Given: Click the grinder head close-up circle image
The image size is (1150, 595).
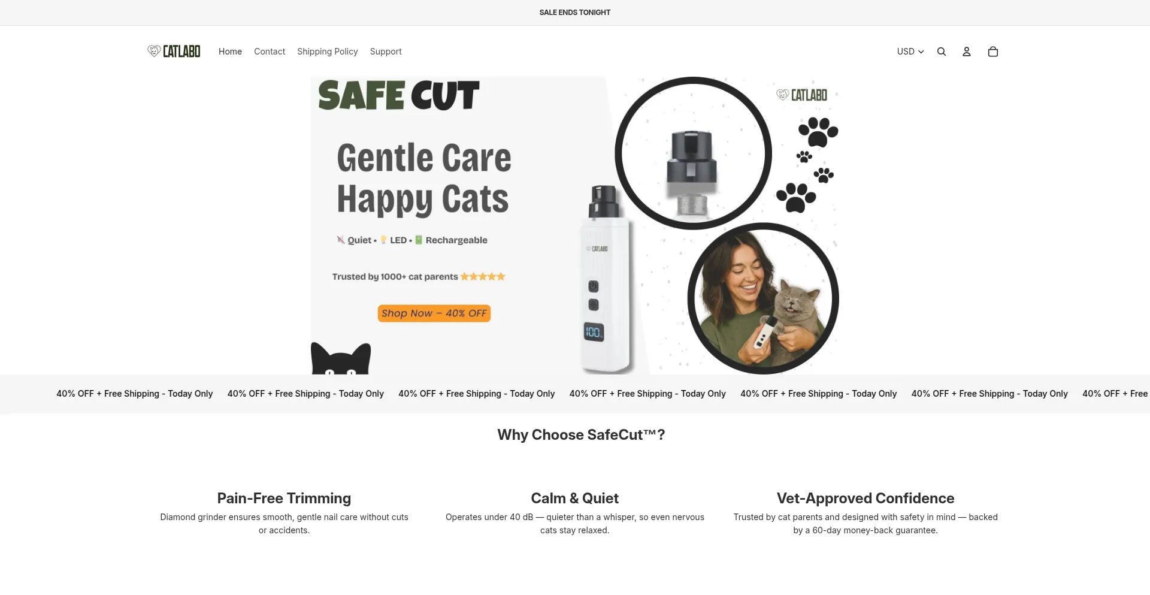Looking at the screenshot, I should (x=693, y=153).
